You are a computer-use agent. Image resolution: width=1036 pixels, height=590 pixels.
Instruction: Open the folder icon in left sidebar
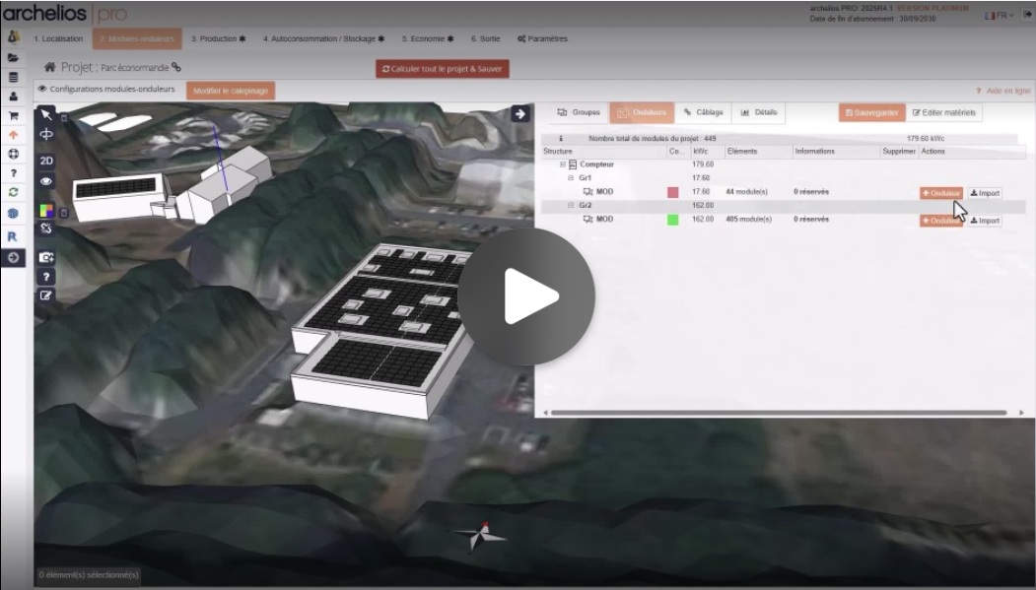pyautogui.click(x=13, y=57)
